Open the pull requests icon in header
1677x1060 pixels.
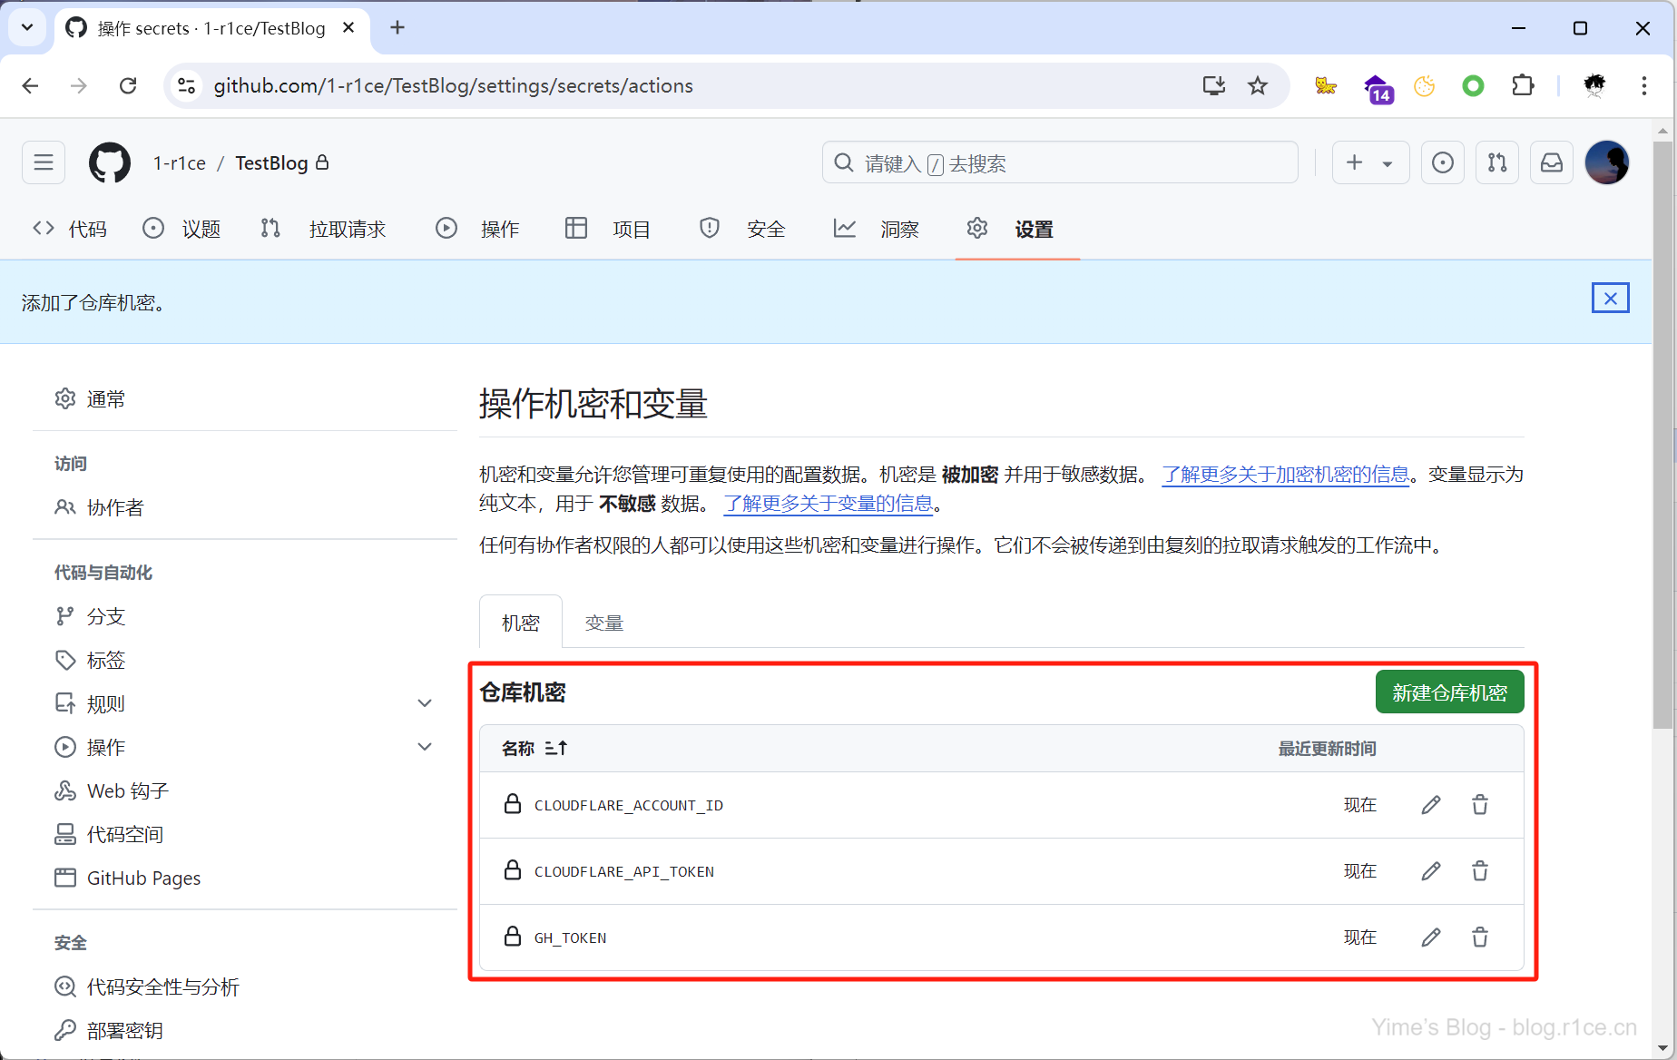(x=1497, y=163)
